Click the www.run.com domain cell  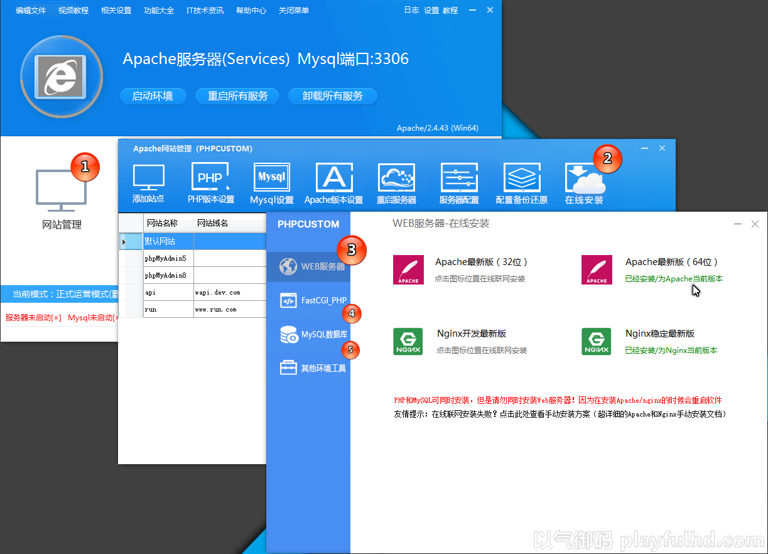pos(230,309)
